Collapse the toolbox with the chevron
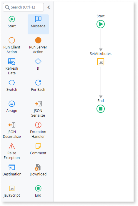 tap(49, 7)
